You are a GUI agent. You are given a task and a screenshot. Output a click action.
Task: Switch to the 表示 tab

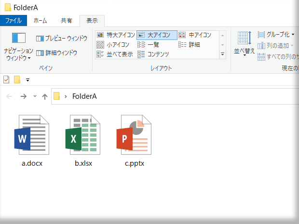(92, 21)
